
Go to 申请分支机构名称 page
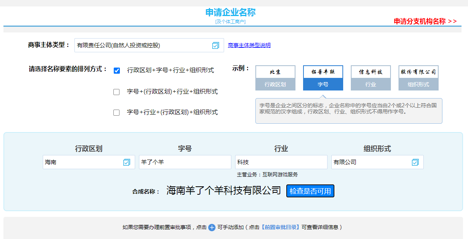pyautogui.click(x=425, y=21)
